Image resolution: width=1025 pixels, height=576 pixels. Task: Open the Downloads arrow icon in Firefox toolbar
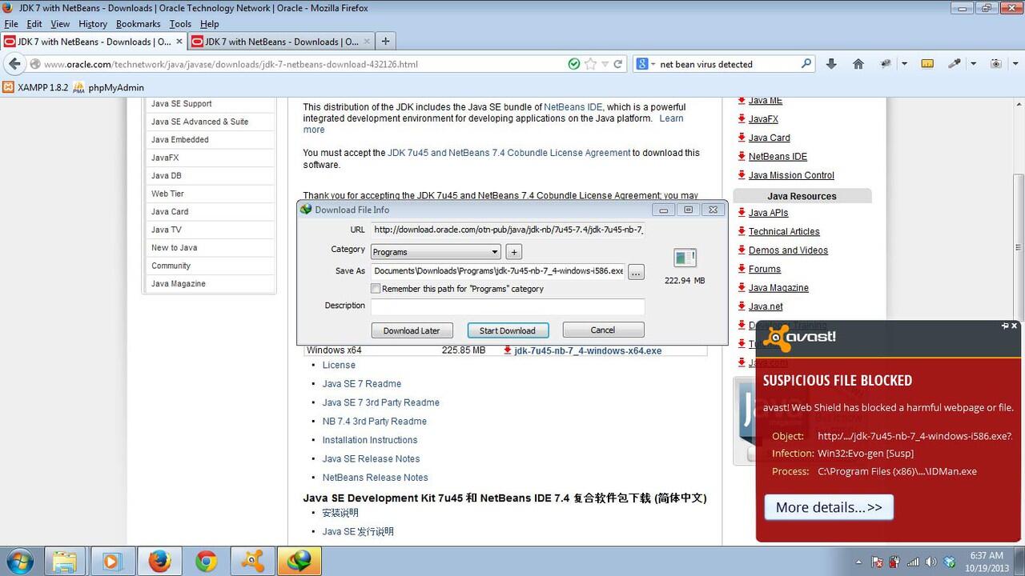(831, 63)
